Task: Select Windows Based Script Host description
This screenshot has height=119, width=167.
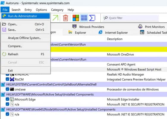Action: [134, 69]
